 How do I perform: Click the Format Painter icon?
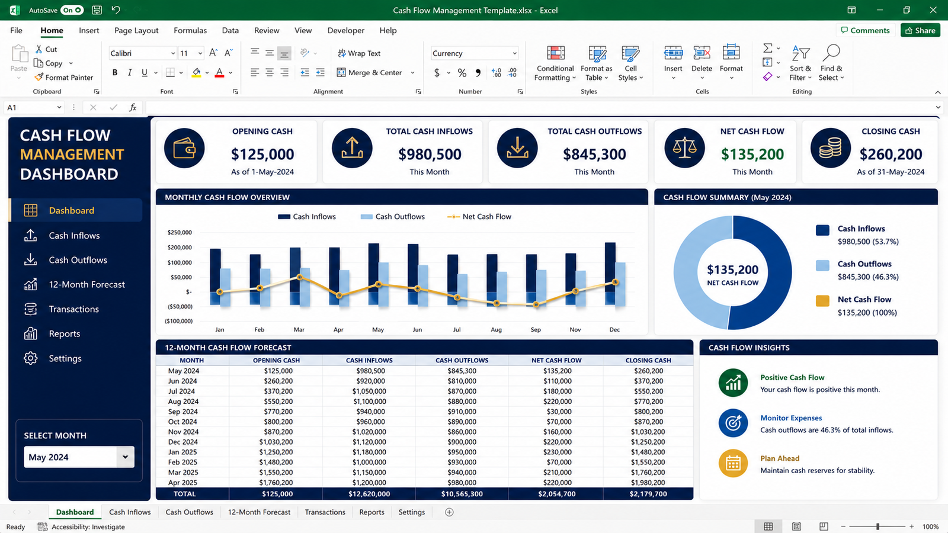(x=39, y=77)
